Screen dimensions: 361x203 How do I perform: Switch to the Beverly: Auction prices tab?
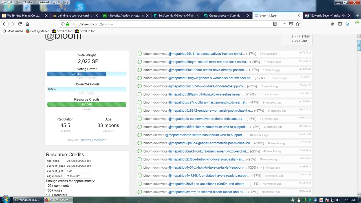tap(126, 16)
